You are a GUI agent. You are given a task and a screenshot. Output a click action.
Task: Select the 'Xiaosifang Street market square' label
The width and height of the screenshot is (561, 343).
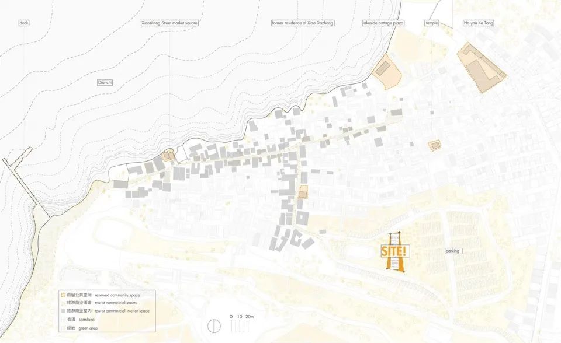(170, 23)
